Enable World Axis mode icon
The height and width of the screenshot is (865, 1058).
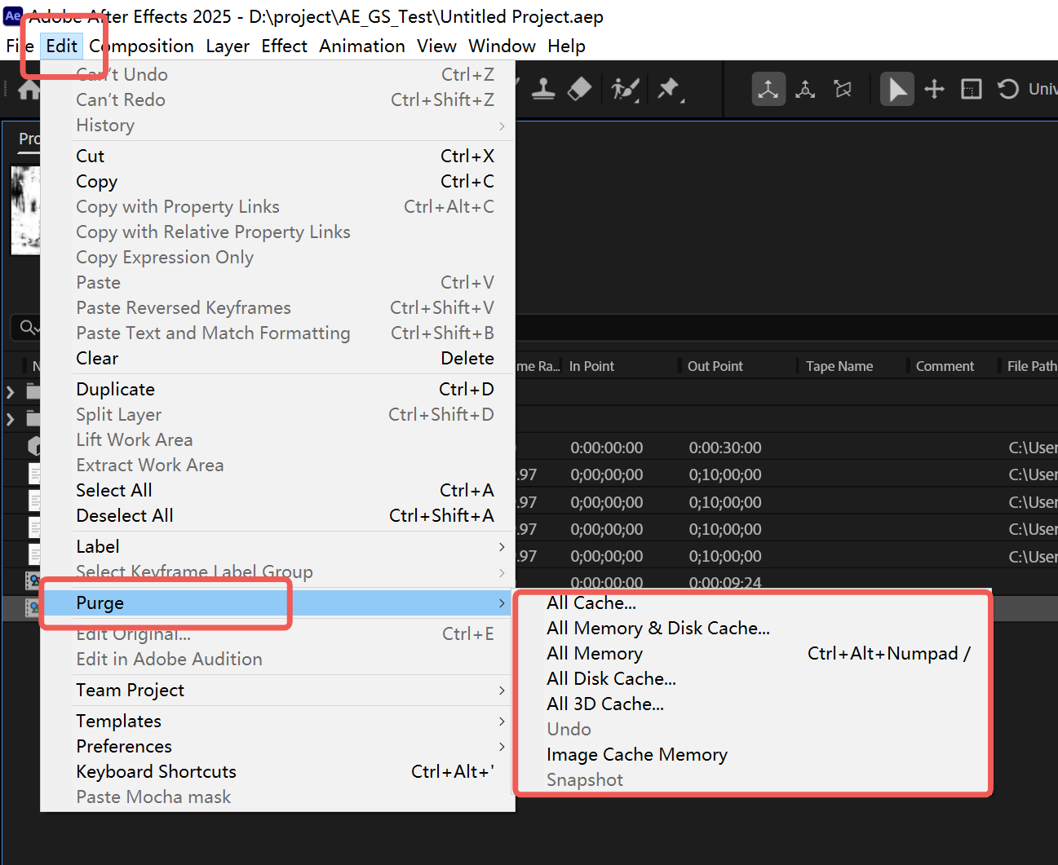[806, 89]
